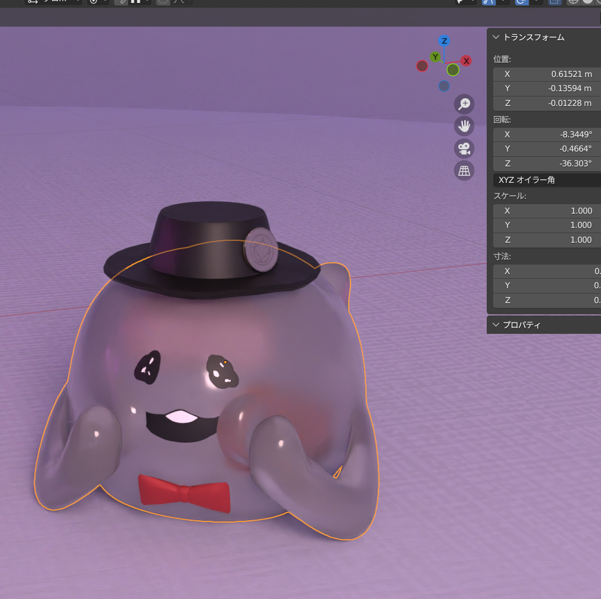Click the 寸法 X field
Image resolution: width=601 pixels, height=599 pixels.
[547, 271]
